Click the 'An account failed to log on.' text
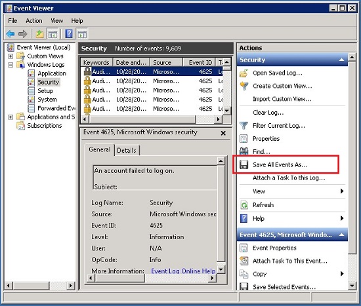The height and width of the screenshot is (306, 361). pyautogui.click(x=134, y=170)
